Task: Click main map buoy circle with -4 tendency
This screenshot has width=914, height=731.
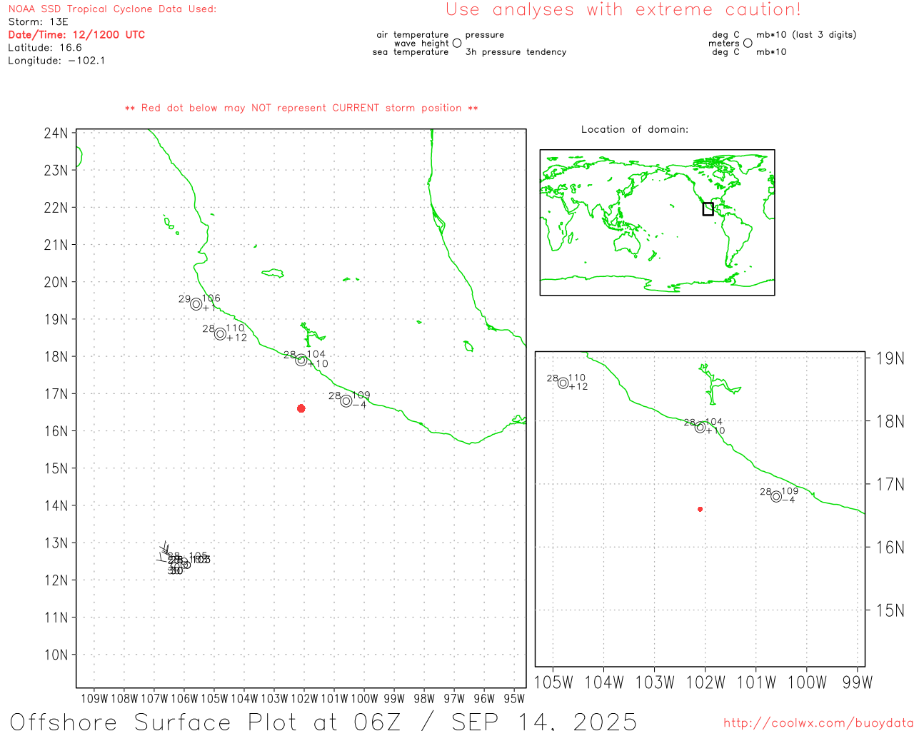Action: tap(346, 401)
